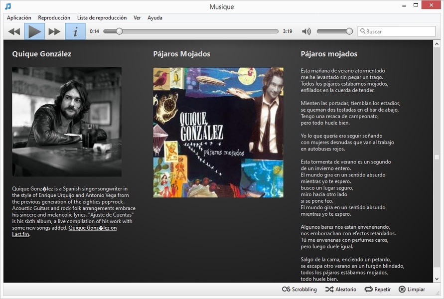Start playback with the Play button

[34, 31]
